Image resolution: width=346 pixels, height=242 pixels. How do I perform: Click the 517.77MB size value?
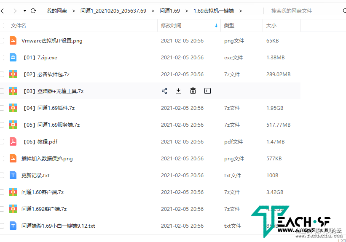click(x=279, y=125)
